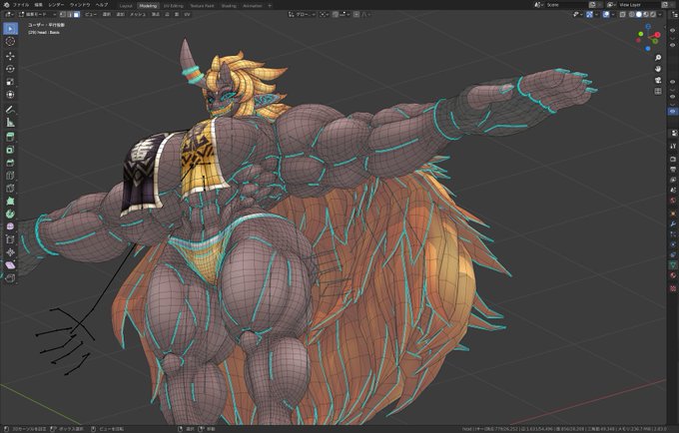Open object type visibility dropdown
Image resolution: width=679 pixels, height=433 pixels.
coord(577,14)
